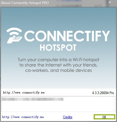This screenshot has height=122, width=117.
Task: Click the first letter C of CONNECTIFY
Action: [29, 36]
